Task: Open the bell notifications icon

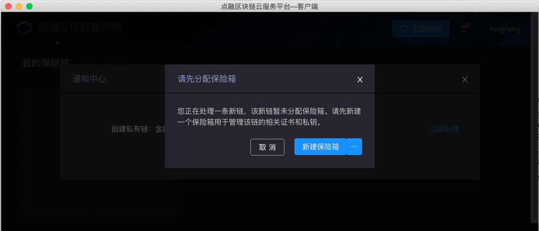Action: click(464, 28)
